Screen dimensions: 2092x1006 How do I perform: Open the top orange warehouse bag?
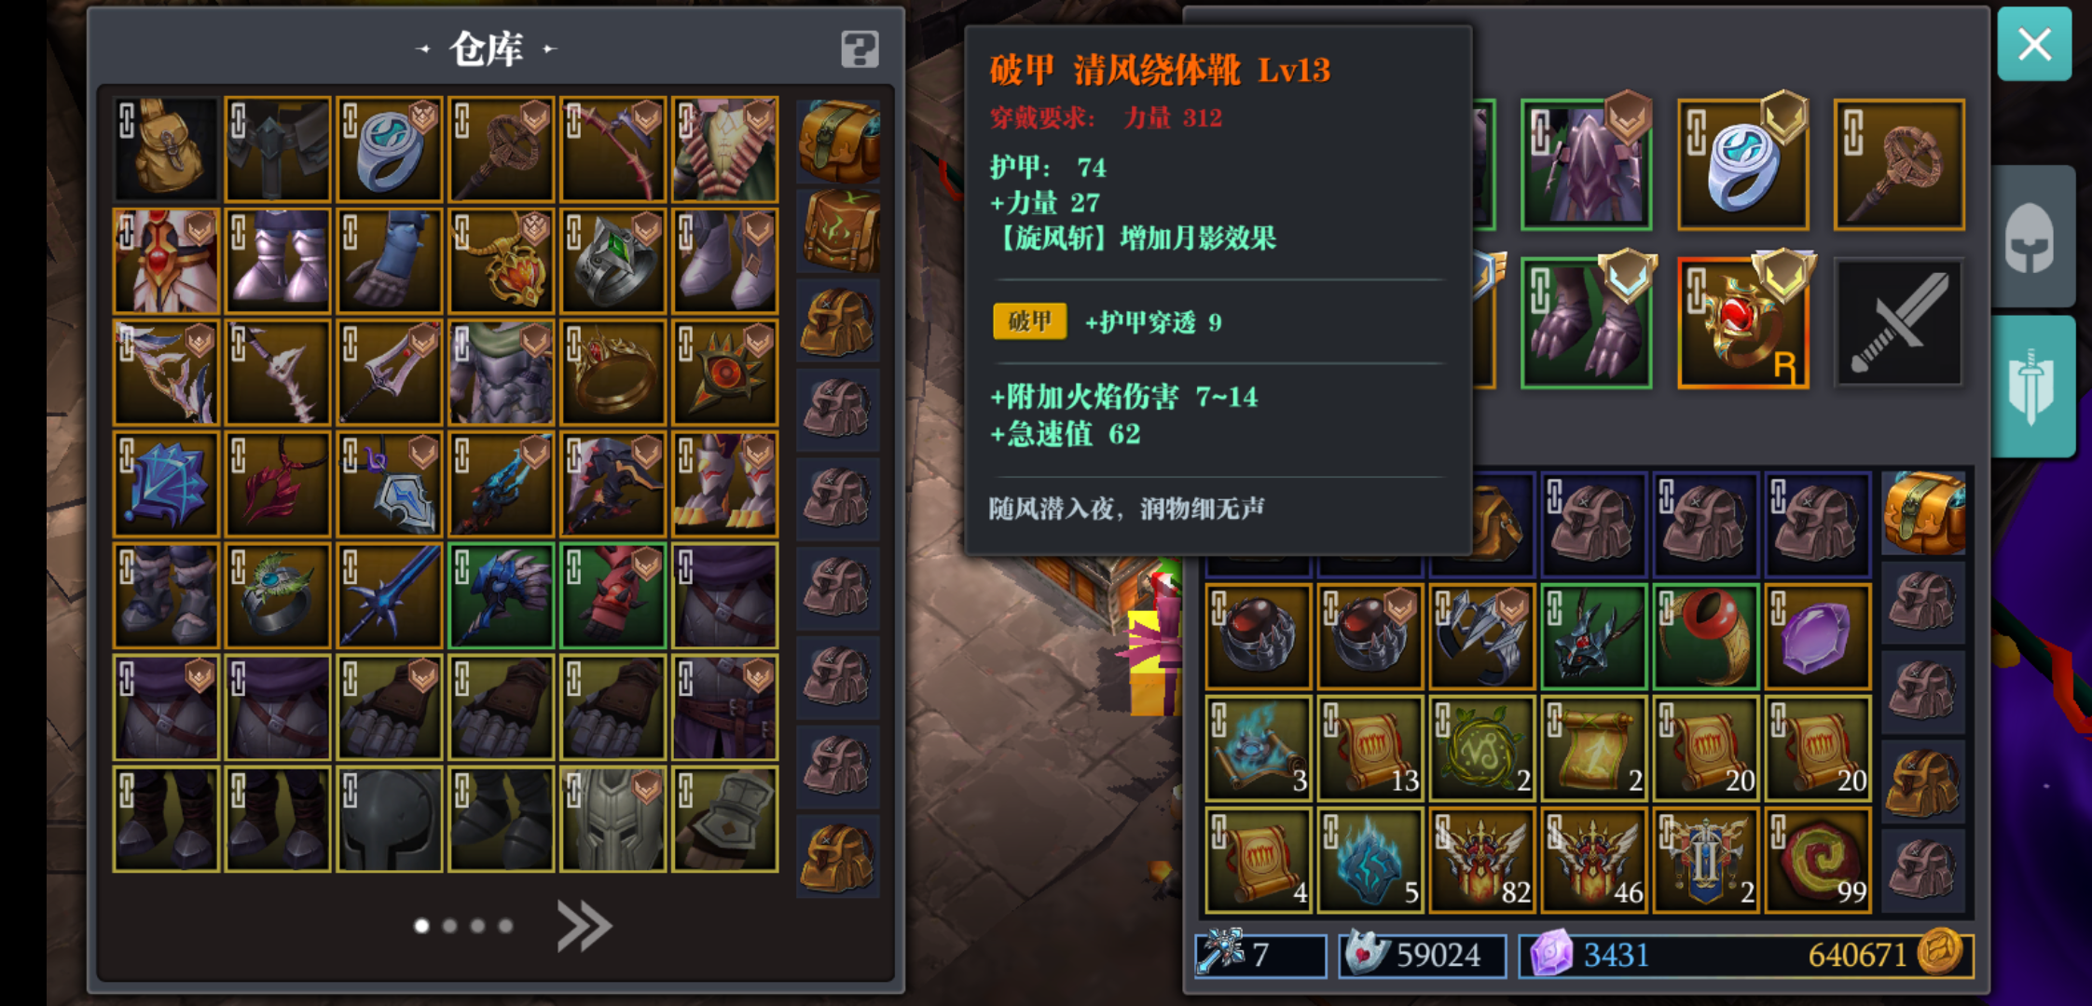pyautogui.click(x=838, y=142)
